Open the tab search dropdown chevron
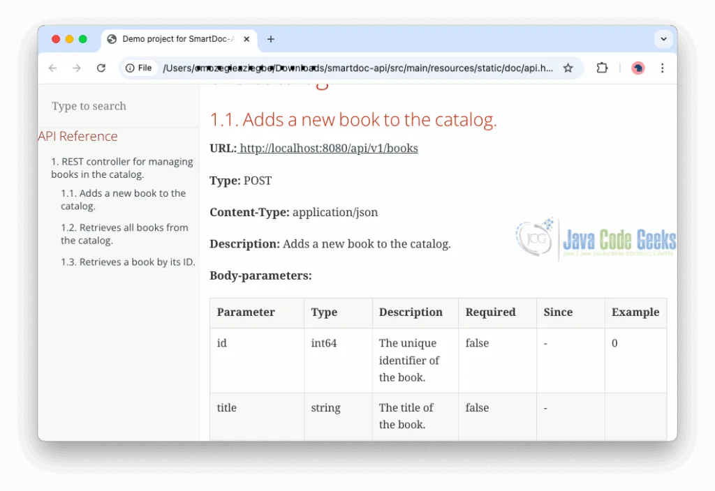 [663, 39]
